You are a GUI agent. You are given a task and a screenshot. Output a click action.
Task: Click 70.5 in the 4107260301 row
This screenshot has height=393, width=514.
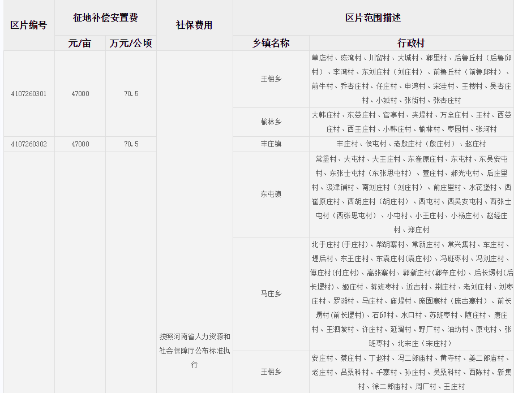(x=131, y=94)
